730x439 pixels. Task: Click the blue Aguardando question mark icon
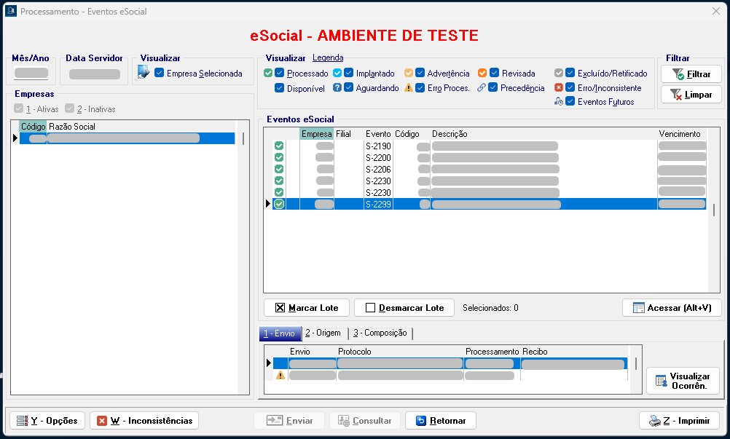337,88
